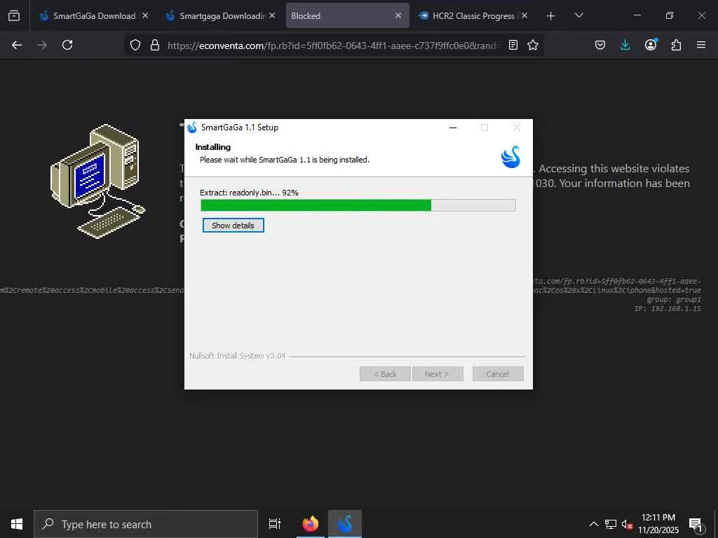Expand the list all tabs dropdown

579,15
